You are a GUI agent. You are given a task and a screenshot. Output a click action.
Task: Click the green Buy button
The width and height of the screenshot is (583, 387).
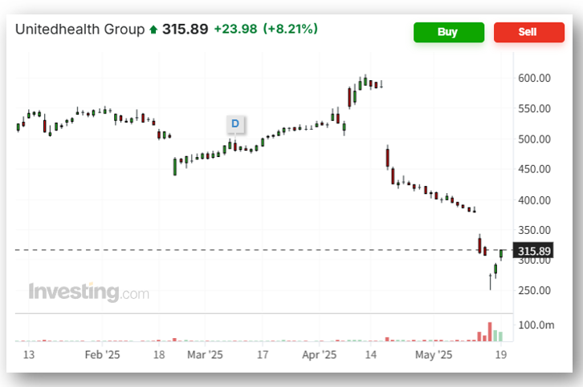pyautogui.click(x=449, y=32)
